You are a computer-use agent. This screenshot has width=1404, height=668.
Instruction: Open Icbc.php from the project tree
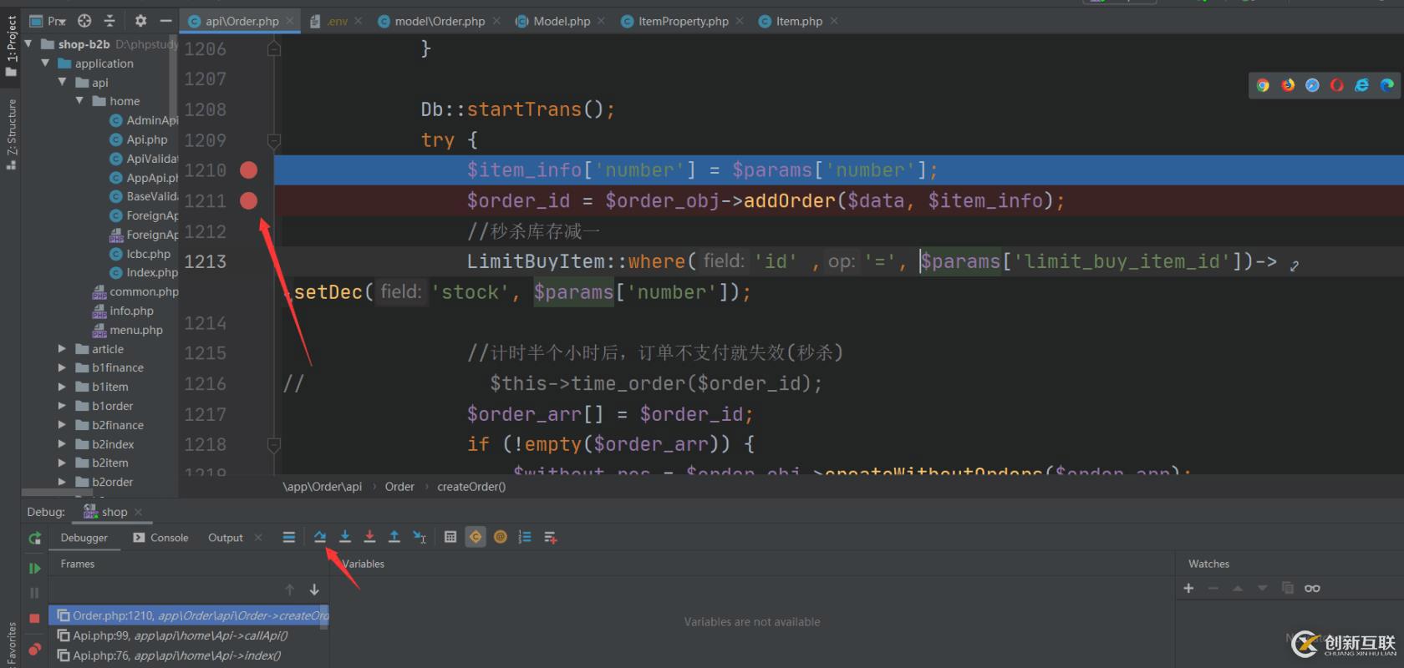coord(148,254)
